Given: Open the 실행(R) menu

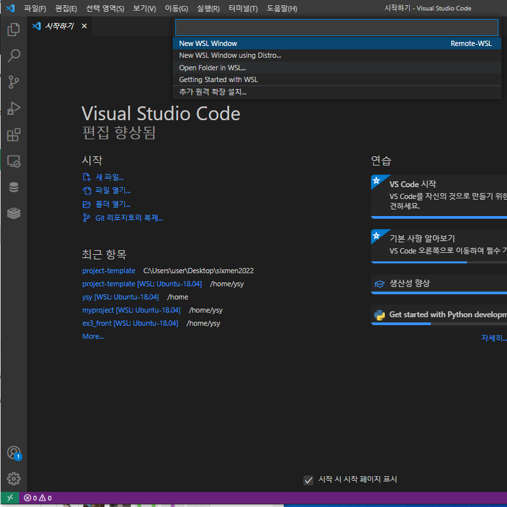Looking at the screenshot, I should click(209, 9).
